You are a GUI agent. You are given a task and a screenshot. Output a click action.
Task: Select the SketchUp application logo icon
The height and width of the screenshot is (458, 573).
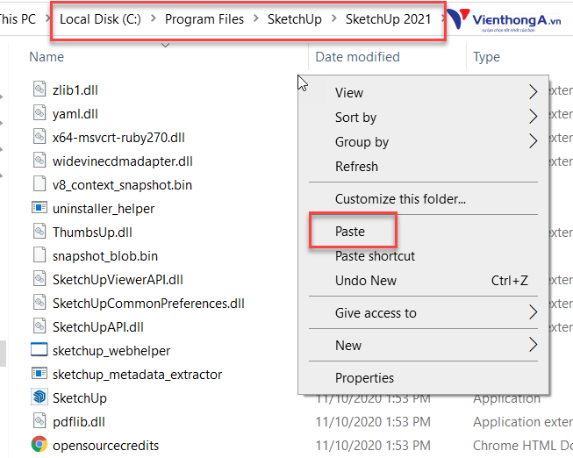coord(39,397)
